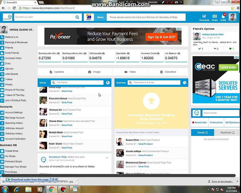The image size is (241, 193).
Task: Click the Geo News channel logo
Action: coord(89,17)
